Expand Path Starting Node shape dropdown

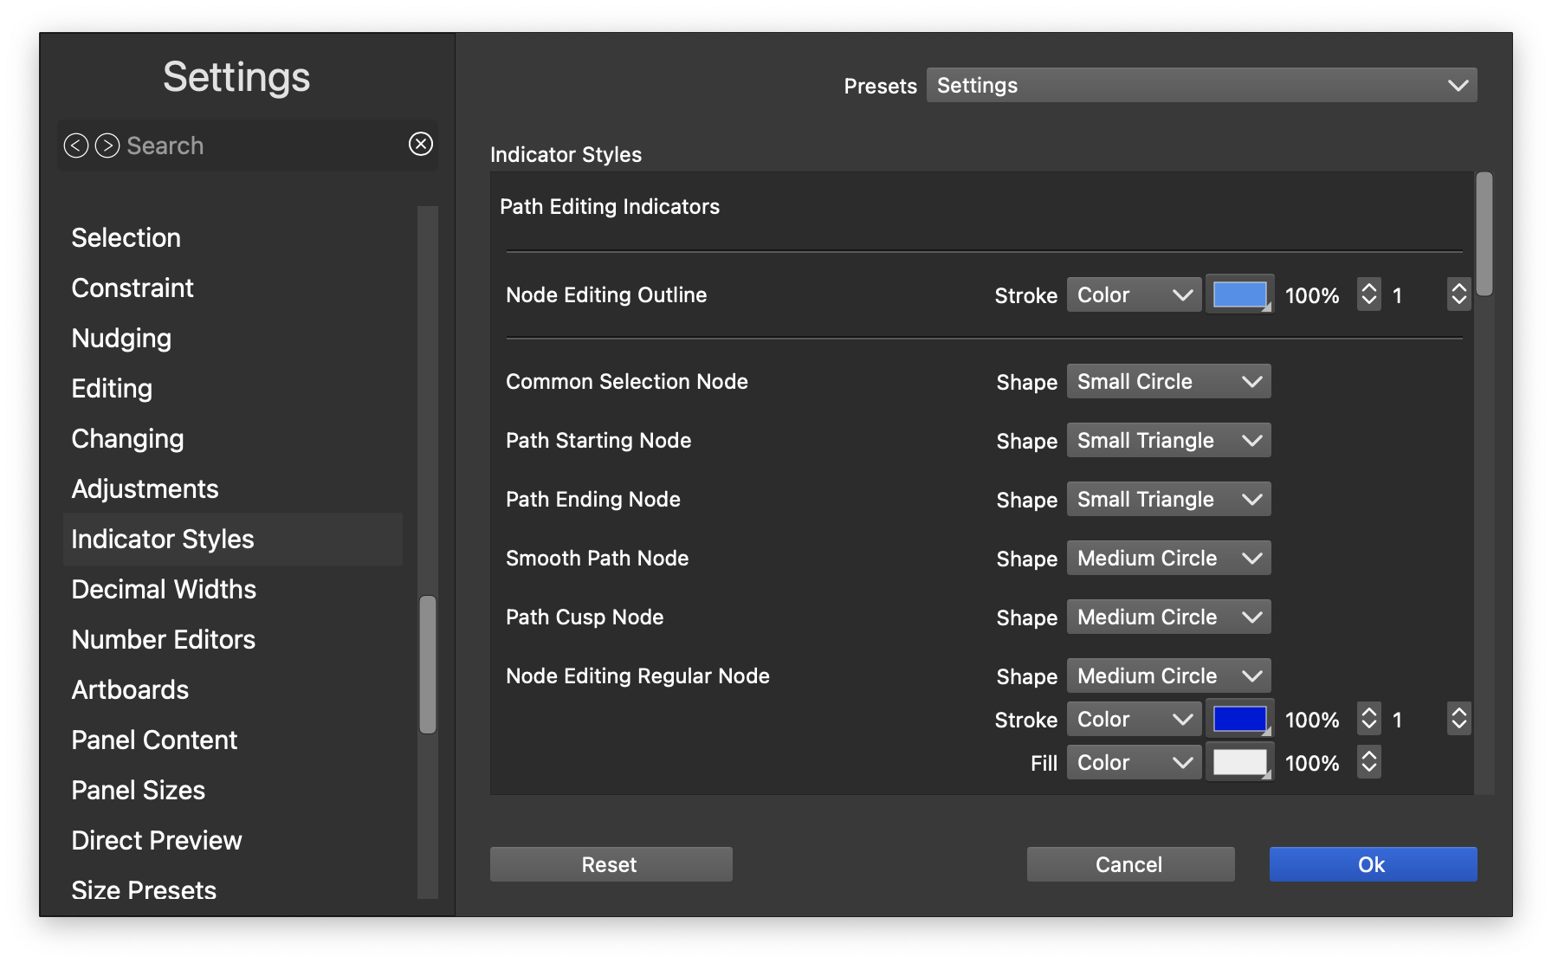click(1167, 441)
